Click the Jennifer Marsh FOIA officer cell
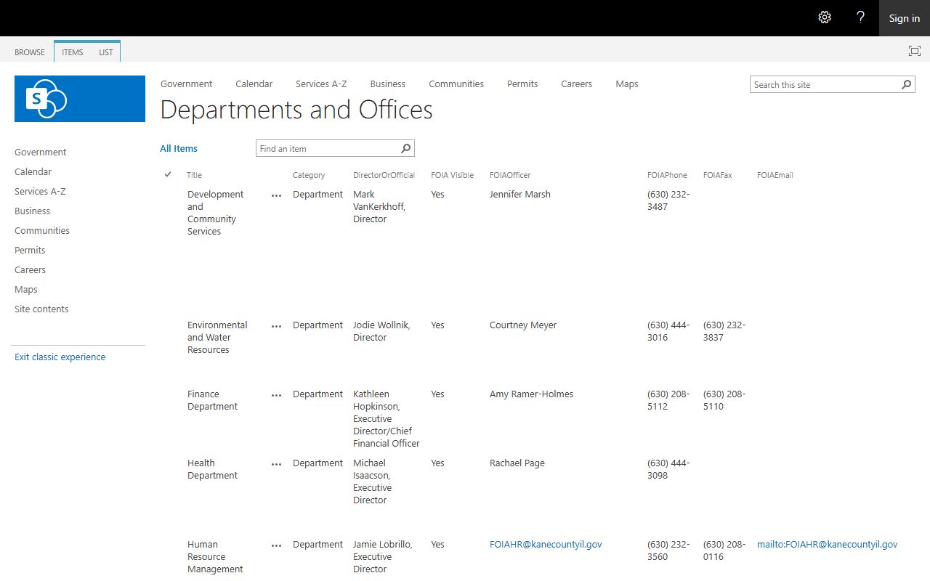Viewport: 930px width, 581px height. pos(520,195)
